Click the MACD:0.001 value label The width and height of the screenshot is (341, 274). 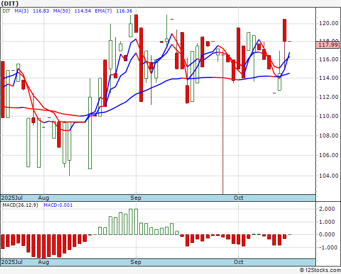pyautogui.click(x=58, y=205)
